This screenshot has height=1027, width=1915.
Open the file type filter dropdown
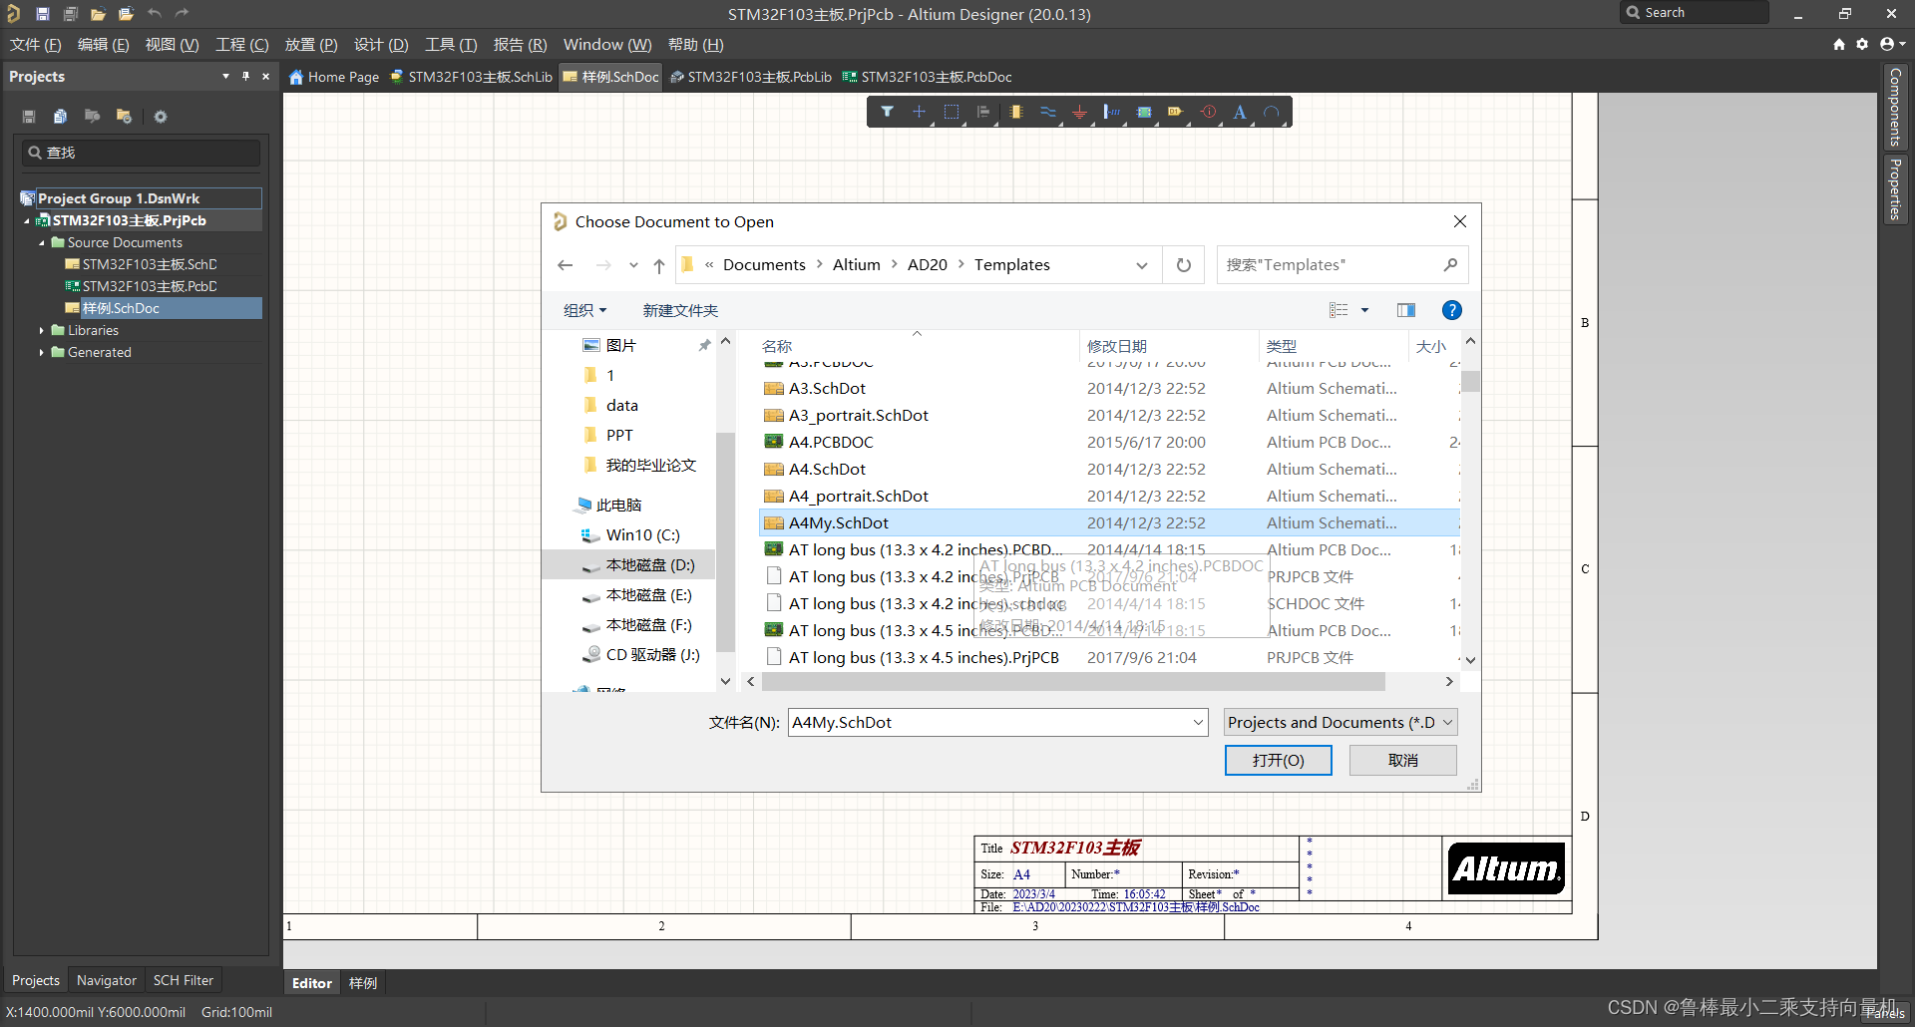point(1340,722)
